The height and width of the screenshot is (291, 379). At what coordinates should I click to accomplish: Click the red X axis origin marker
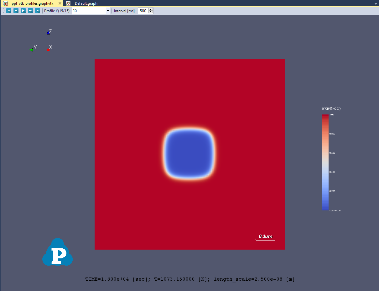tap(48, 50)
